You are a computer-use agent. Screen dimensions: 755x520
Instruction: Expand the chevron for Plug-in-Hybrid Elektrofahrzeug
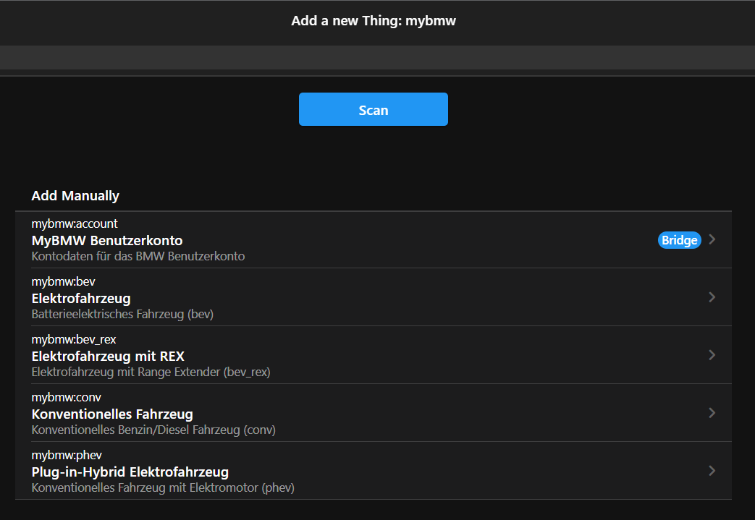pos(712,471)
